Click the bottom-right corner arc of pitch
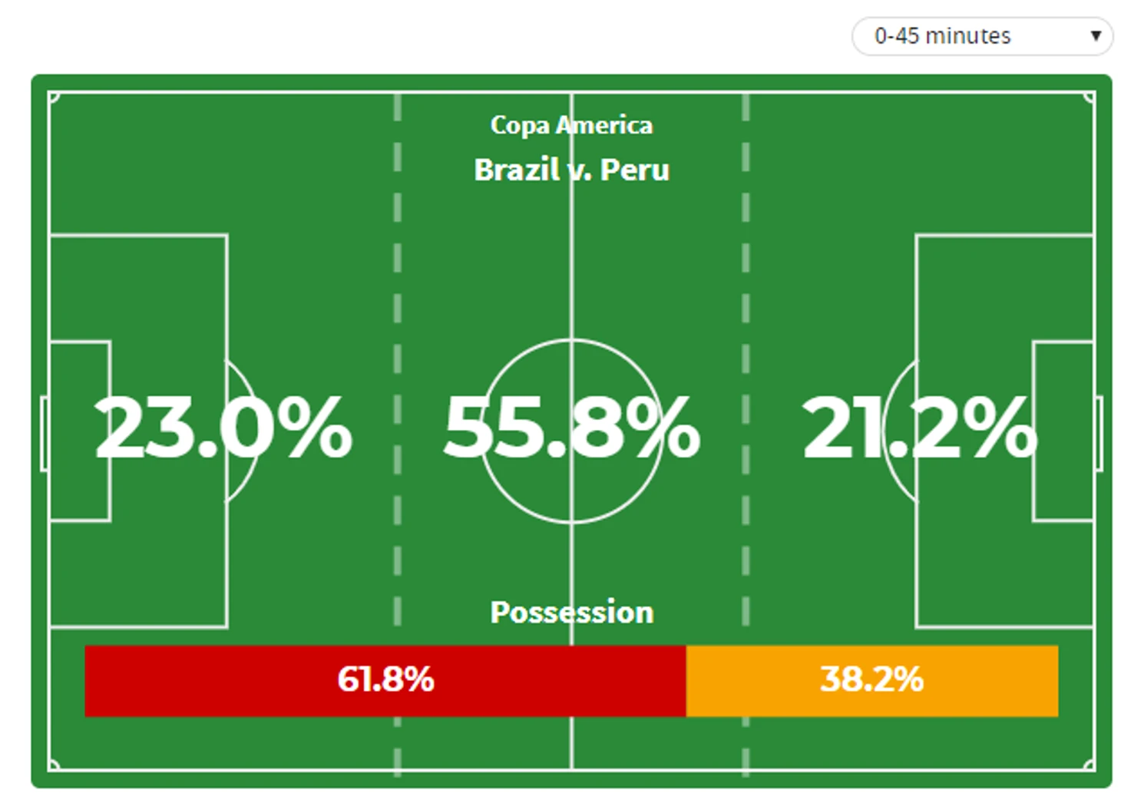1121x793 pixels. pos(1090,765)
